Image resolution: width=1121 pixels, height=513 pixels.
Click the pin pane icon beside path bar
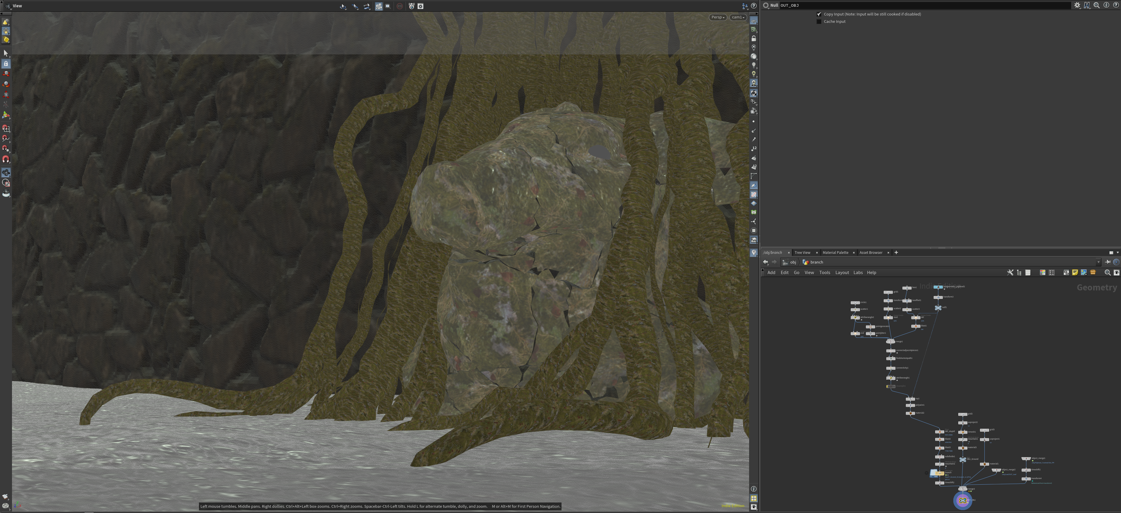click(x=1108, y=262)
